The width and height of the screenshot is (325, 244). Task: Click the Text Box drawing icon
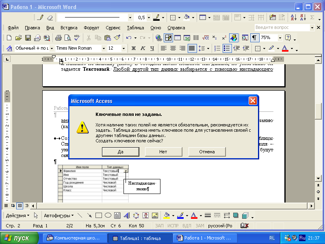(x=117, y=216)
